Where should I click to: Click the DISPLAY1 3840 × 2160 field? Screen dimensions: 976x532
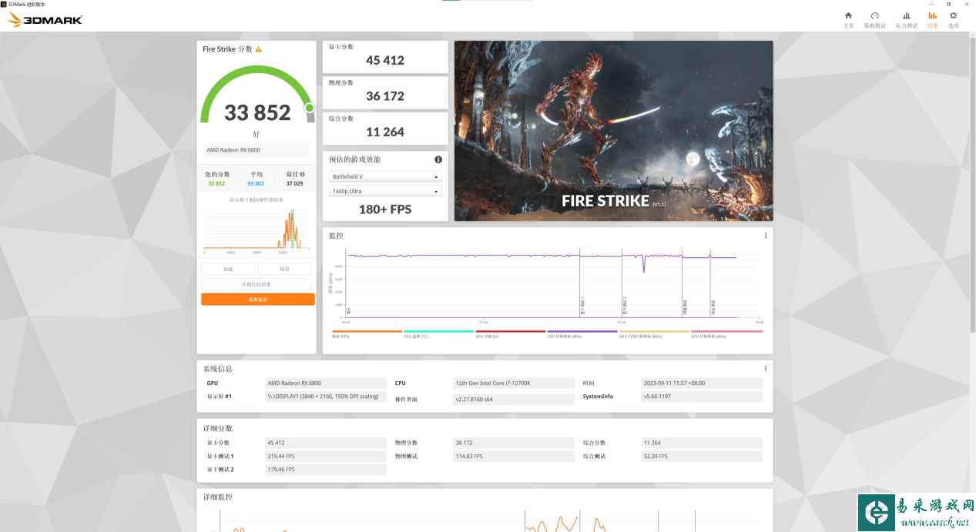[326, 396]
